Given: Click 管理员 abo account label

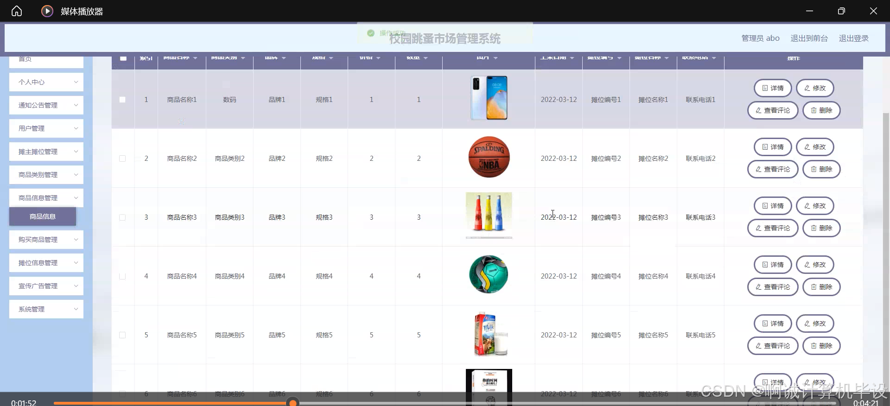Looking at the screenshot, I should coord(760,38).
